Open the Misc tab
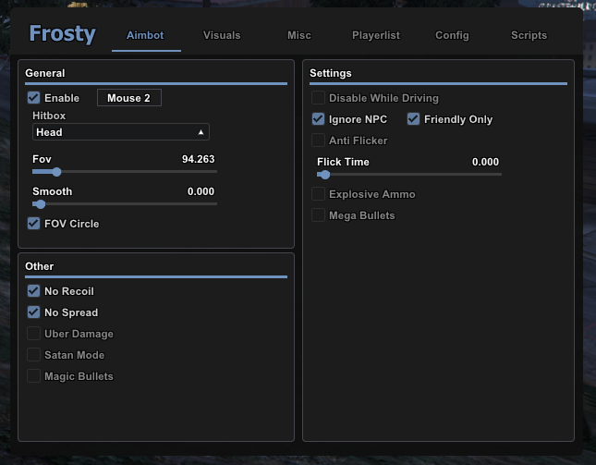596x465 pixels. [299, 35]
